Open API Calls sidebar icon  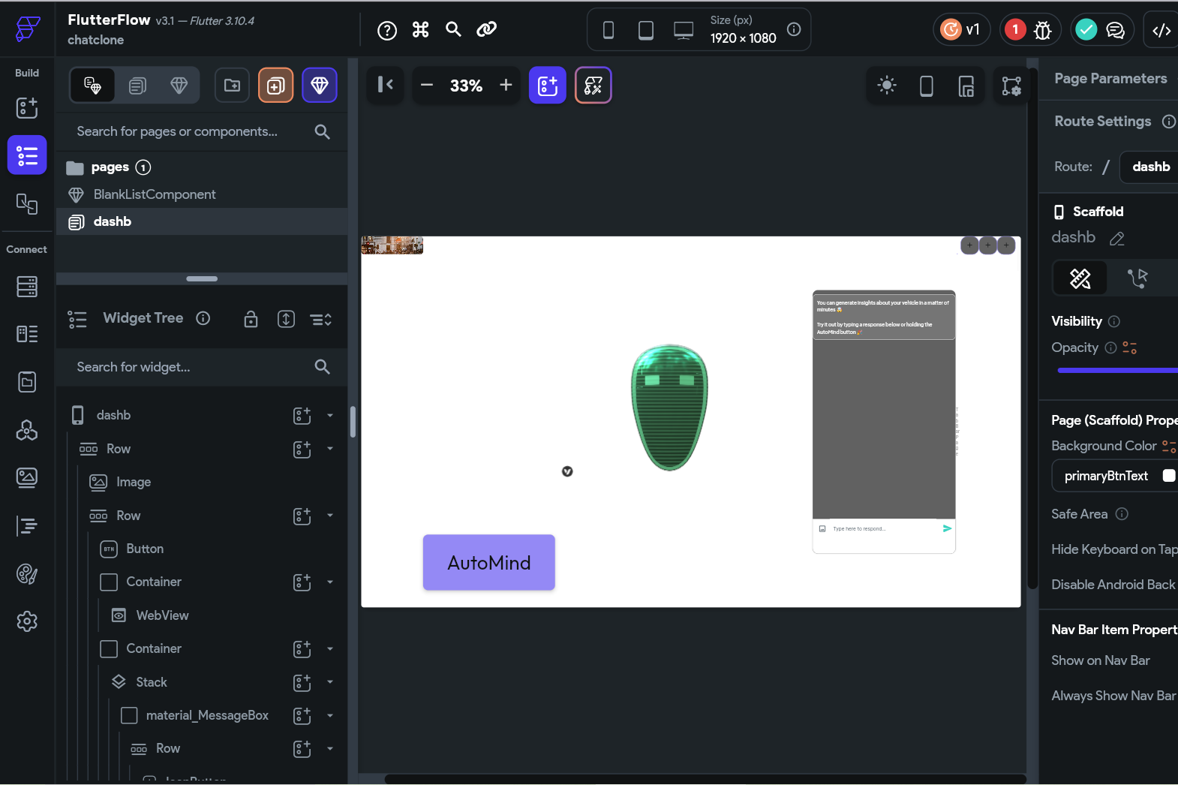pos(27,430)
